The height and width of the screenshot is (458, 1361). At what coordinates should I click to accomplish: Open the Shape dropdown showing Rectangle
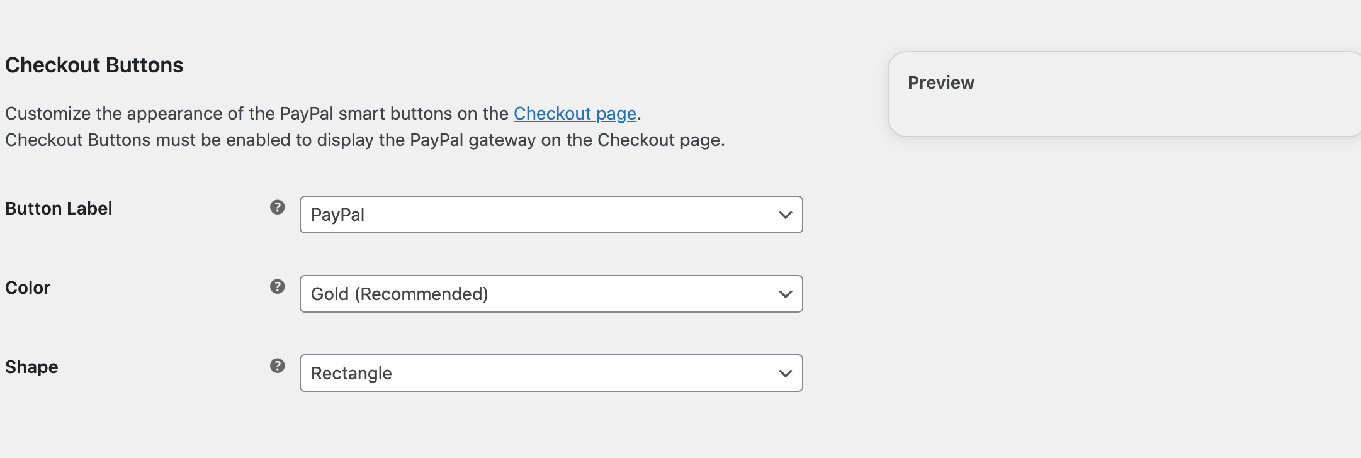[x=551, y=372]
